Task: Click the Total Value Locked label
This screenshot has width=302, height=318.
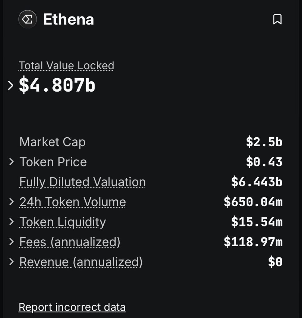Action: point(66,66)
